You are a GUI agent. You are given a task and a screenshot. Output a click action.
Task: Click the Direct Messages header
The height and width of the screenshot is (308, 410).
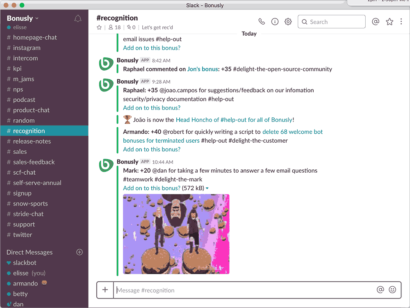[x=30, y=252]
